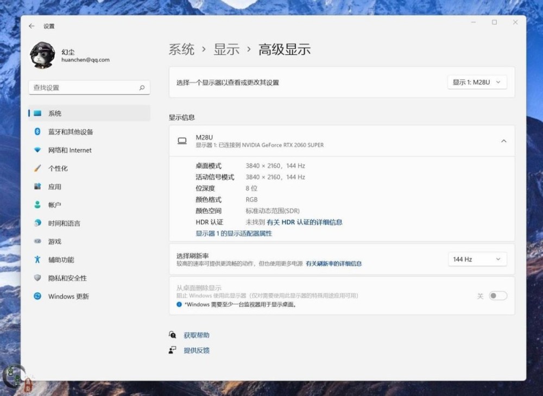The width and height of the screenshot is (543, 396).
Task: Open 蓝牙和其他设备 in the sidebar
Action: (71, 132)
